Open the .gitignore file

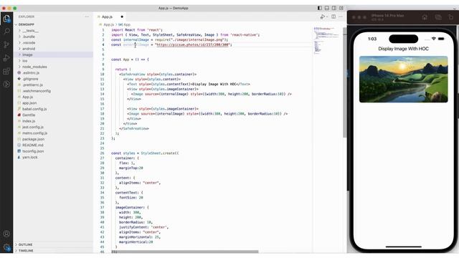[30, 79]
